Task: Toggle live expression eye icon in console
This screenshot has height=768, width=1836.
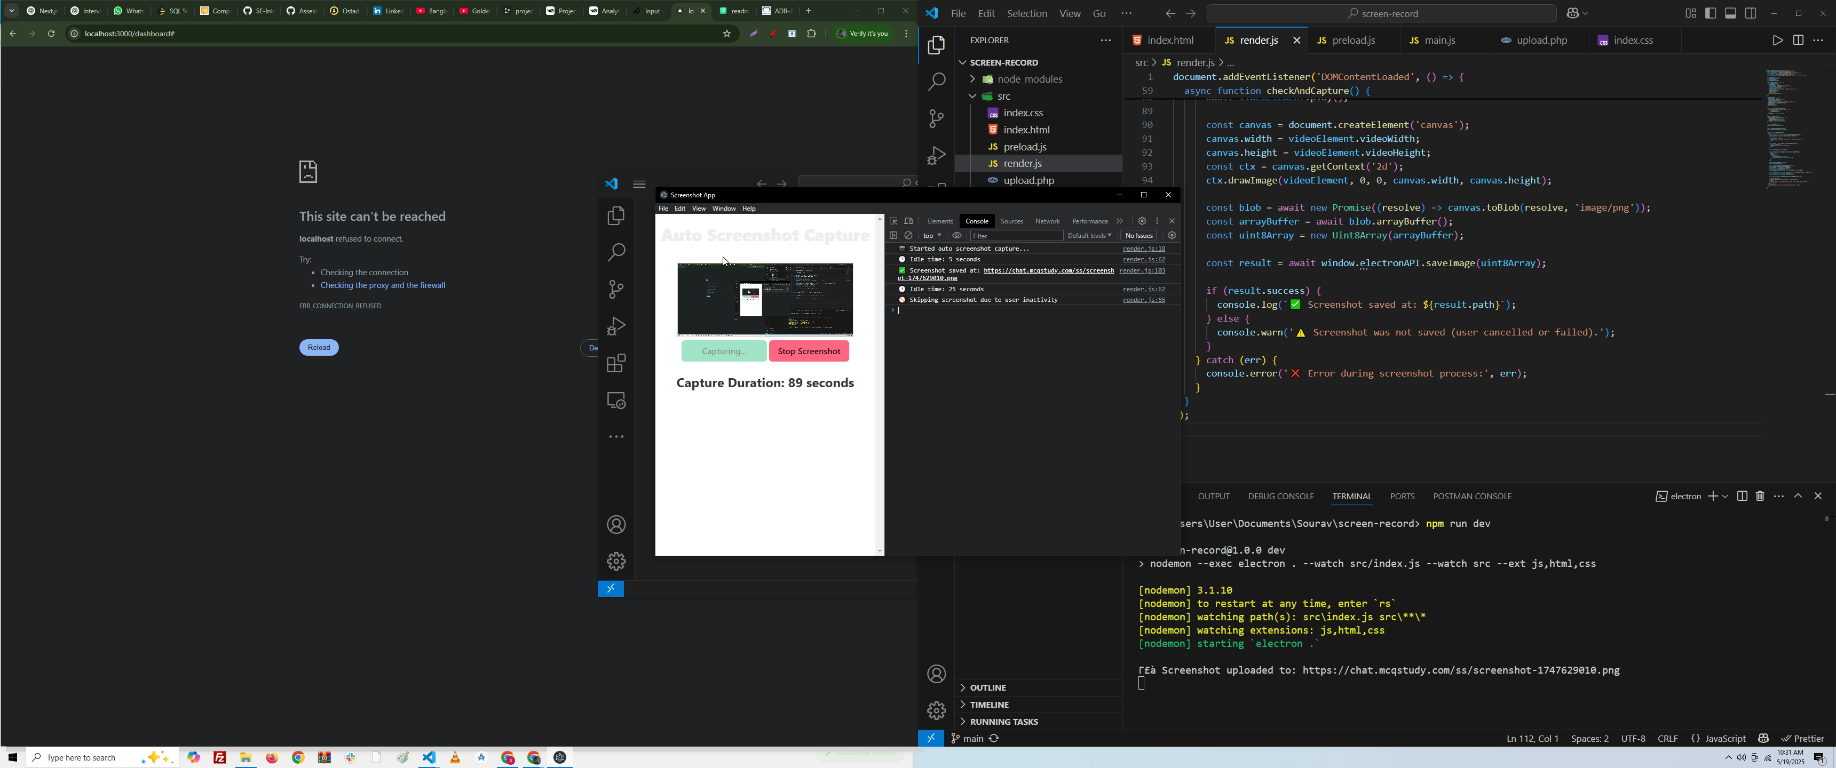Action: coord(957,236)
